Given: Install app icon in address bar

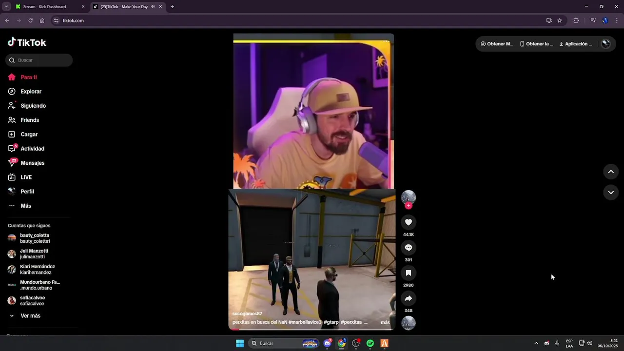Looking at the screenshot, I should tap(549, 20).
